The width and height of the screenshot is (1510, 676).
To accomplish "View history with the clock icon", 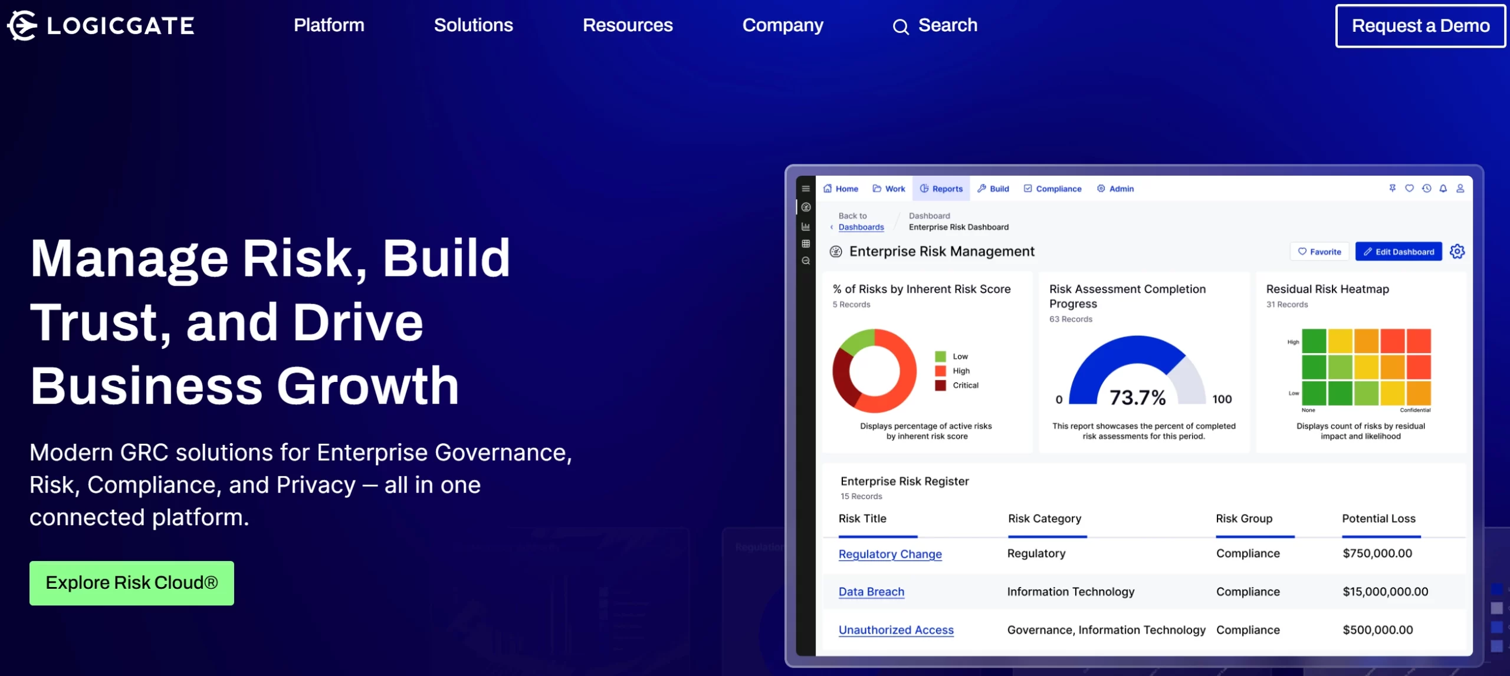I will (x=1426, y=189).
